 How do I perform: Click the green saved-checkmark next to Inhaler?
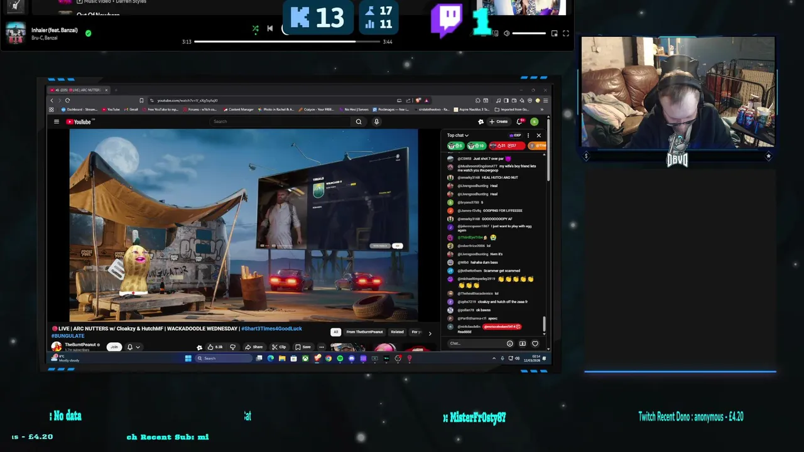[x=88, y=33]
